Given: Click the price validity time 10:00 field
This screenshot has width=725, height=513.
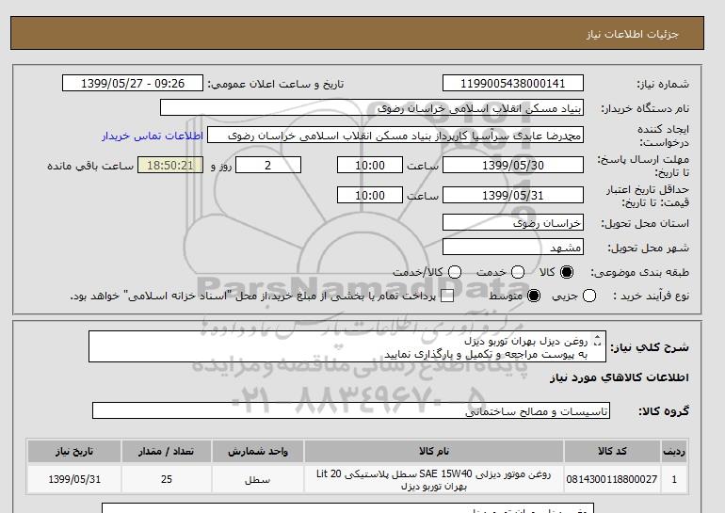Looking at the screenshot, I should coord(370,195).
